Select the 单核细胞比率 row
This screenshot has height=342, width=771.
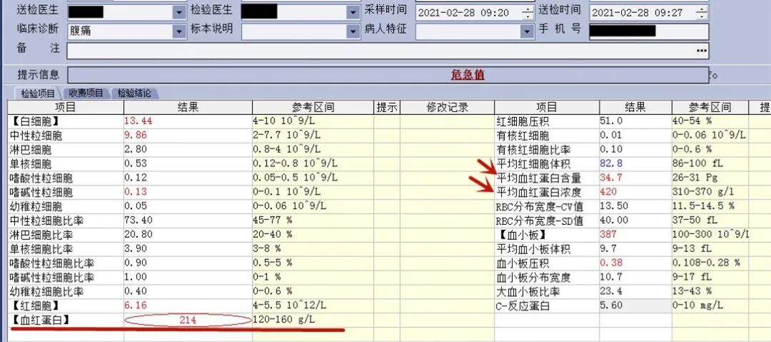click(x=251, y=249)
